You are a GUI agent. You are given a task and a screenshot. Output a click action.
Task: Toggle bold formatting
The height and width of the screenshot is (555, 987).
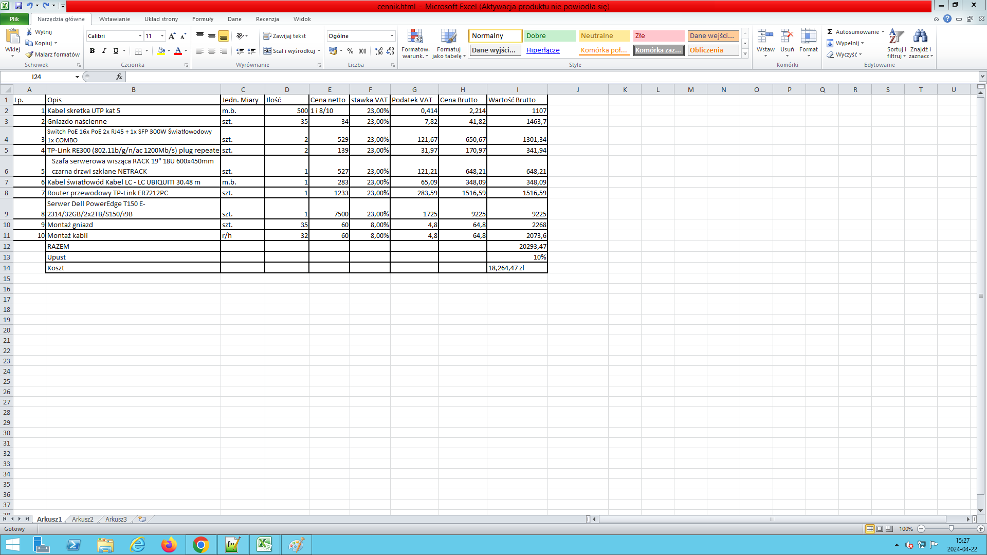[92, 51]
